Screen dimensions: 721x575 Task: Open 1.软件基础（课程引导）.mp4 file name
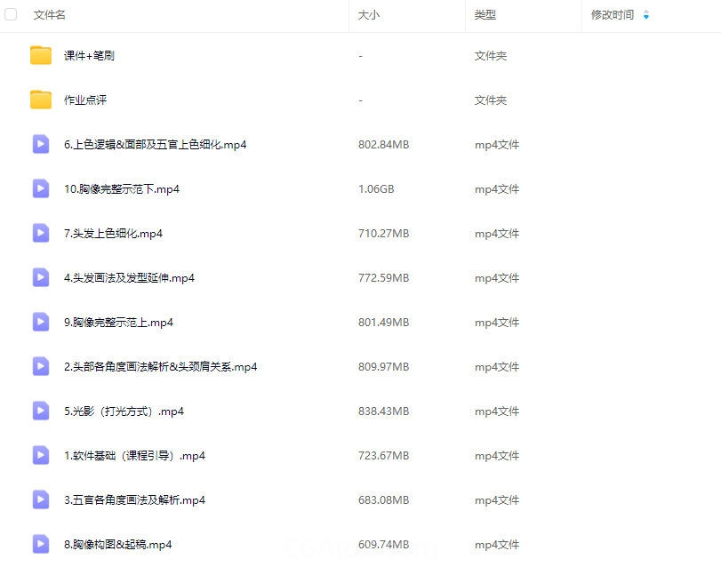[134, 456]
